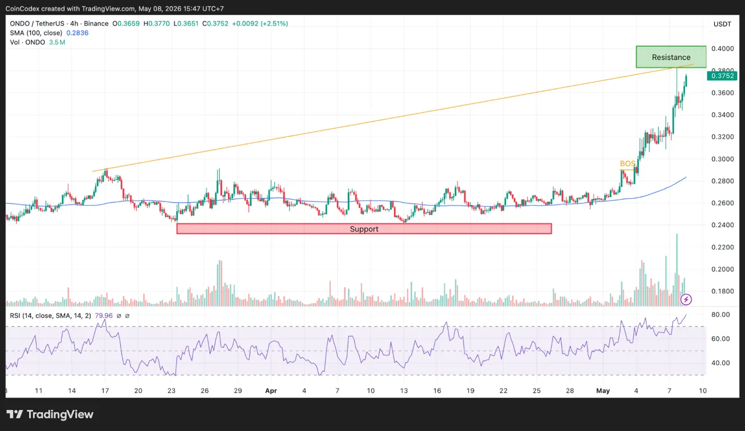
Task: Click the RSI value 79.96
Action: coord(104,316)
